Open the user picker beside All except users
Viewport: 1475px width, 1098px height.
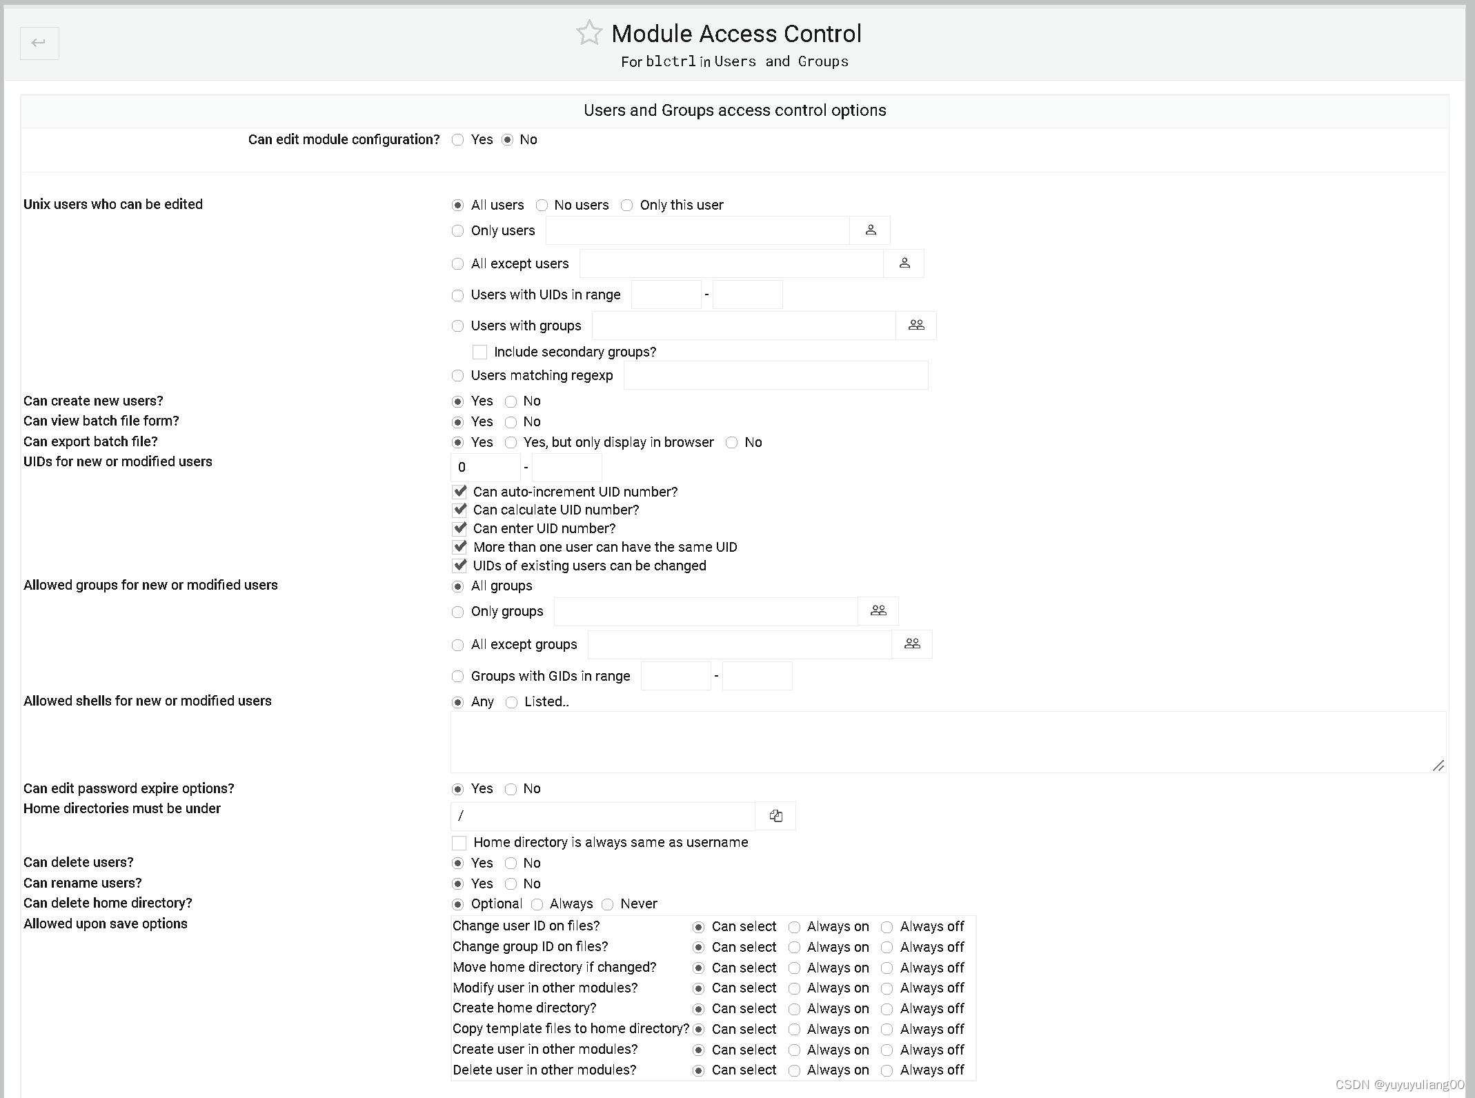point(904,263)
